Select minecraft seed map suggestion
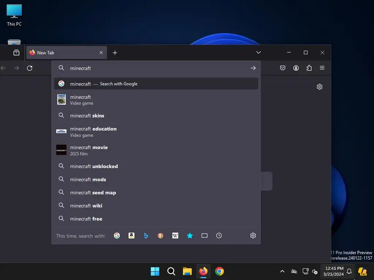Viewport: 374px width, 280px height. coord(156,192)
